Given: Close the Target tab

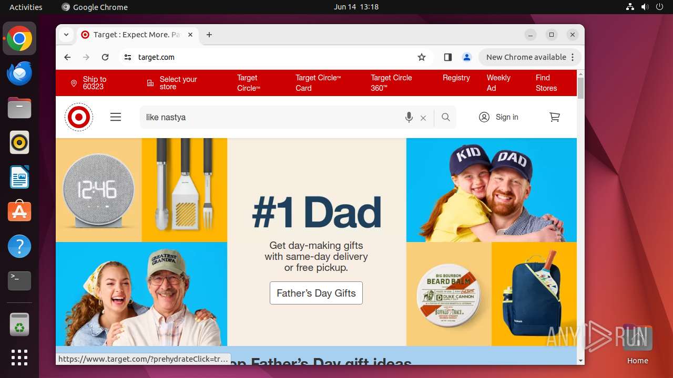Looking at the screenshot, I should coord(190,35).
